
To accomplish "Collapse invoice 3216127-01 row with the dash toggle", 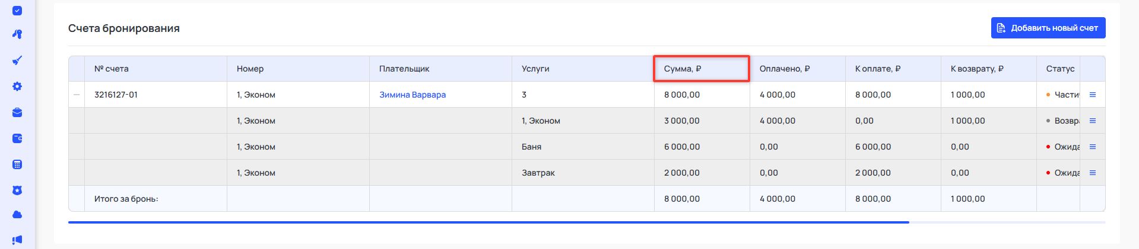I will pos(77,95).
